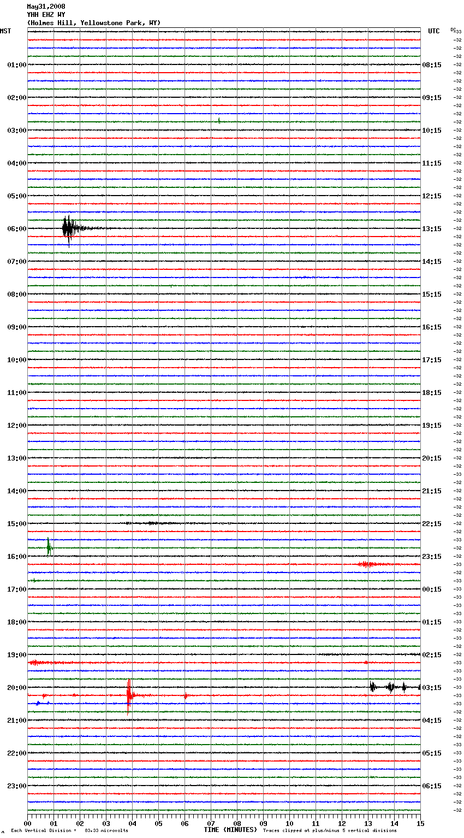Screen dimensions: 464x838
Task: Select the 06:00 MST time label
Action: point(17,229)
